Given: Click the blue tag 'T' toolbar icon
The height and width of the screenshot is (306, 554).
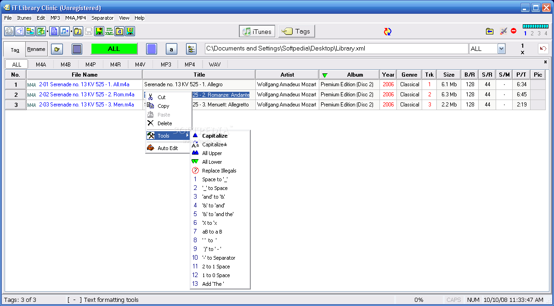Looking at the screenshot, I should tap(20, 31).
